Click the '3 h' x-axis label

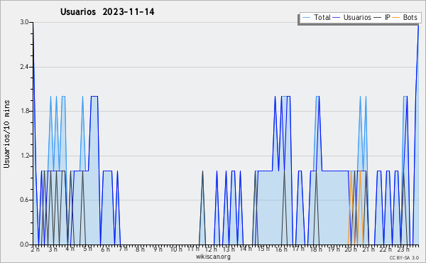53,249
